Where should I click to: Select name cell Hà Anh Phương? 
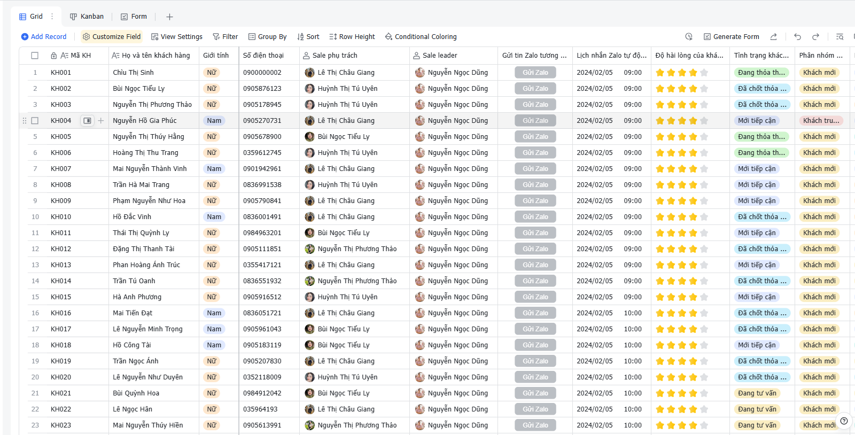click(x=153, y=297)
